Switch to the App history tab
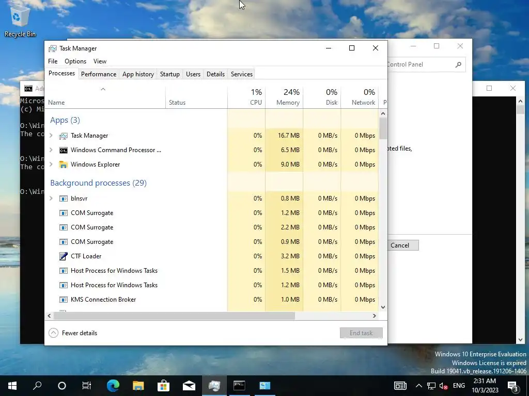529x396 pixels. [138, 74]
